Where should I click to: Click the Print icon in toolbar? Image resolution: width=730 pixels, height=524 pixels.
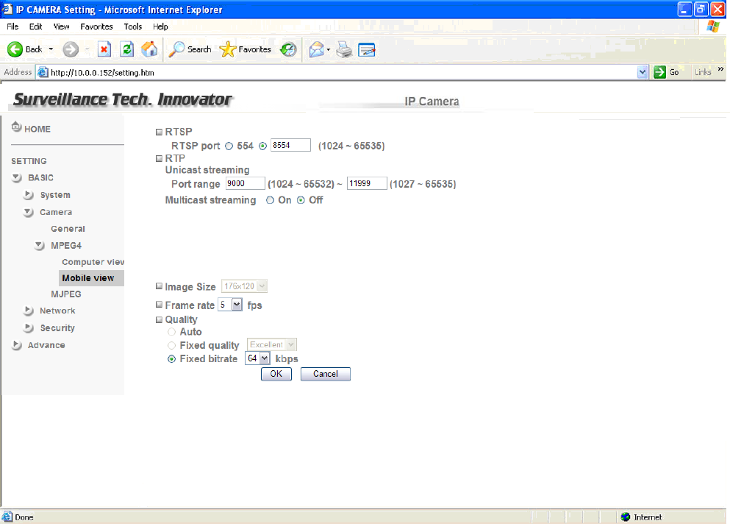coord(345,49)
